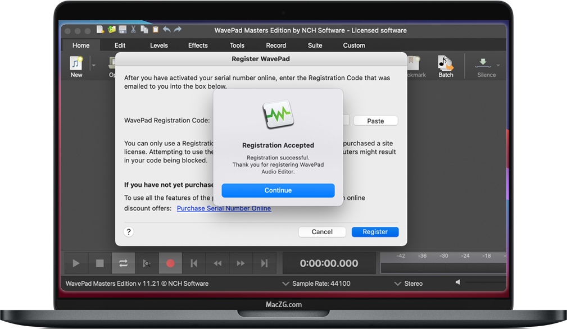Image resolution: width=567 pixels, height=329 pixels.
Task: Skip to end of track
Action: coord(264,263)
